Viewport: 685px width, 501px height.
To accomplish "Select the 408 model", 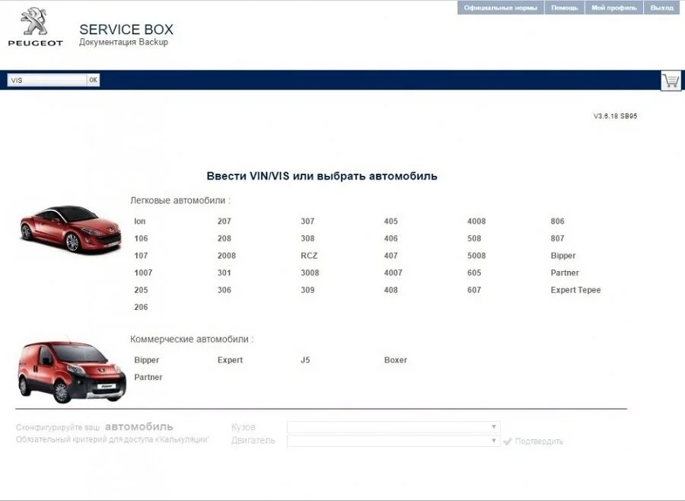I will click(391, 290).
